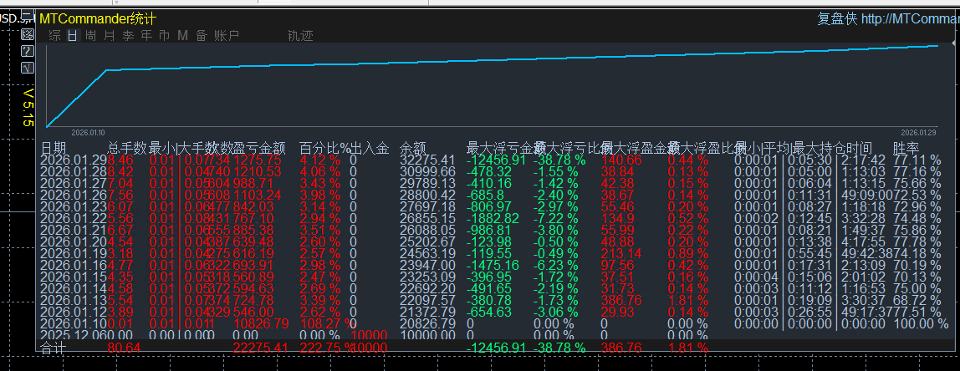Open the 月 monthly tab
This screenshot has height=371, width=960.
pos(109,36)
